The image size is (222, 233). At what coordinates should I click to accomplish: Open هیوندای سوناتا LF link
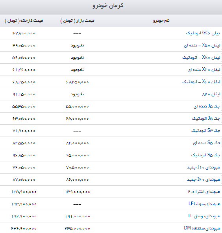coord(204,204)
